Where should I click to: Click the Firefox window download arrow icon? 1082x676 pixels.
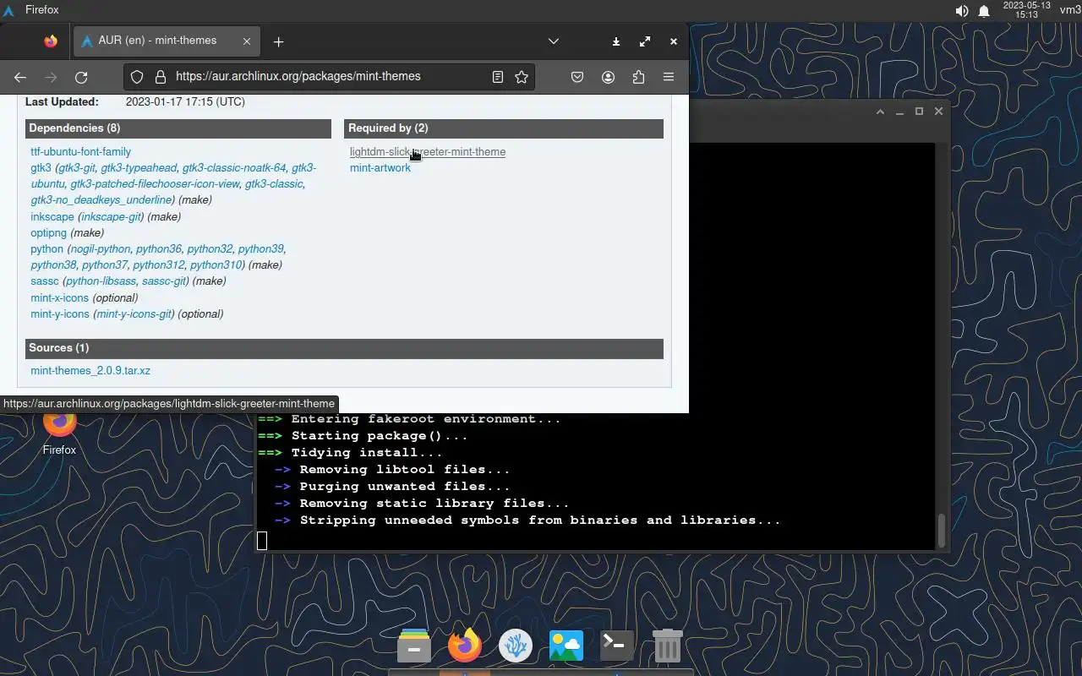(x=616, y=41)
